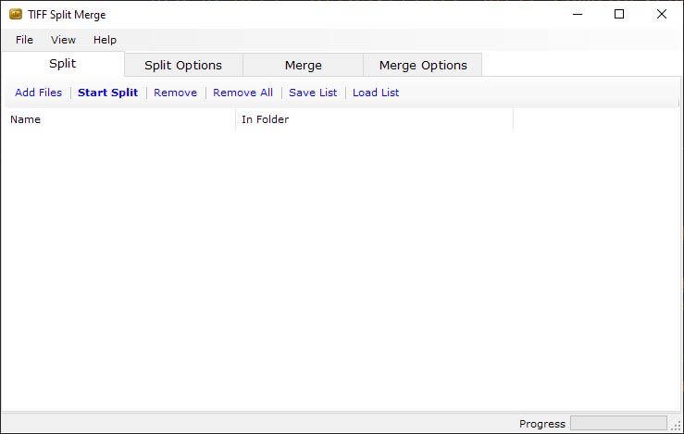Switch to the Merge Options tab
The width and height of the screenshot is (684, 434).
pyautogui.click(x=423, y=65)
